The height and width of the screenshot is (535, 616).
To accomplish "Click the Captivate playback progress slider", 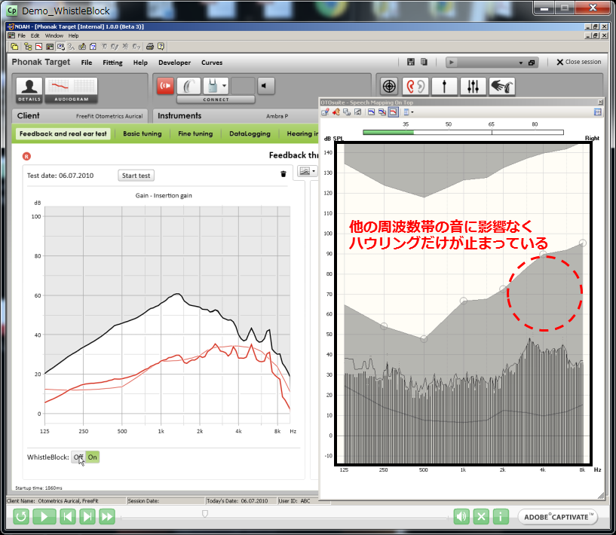I will coord(204,514).
